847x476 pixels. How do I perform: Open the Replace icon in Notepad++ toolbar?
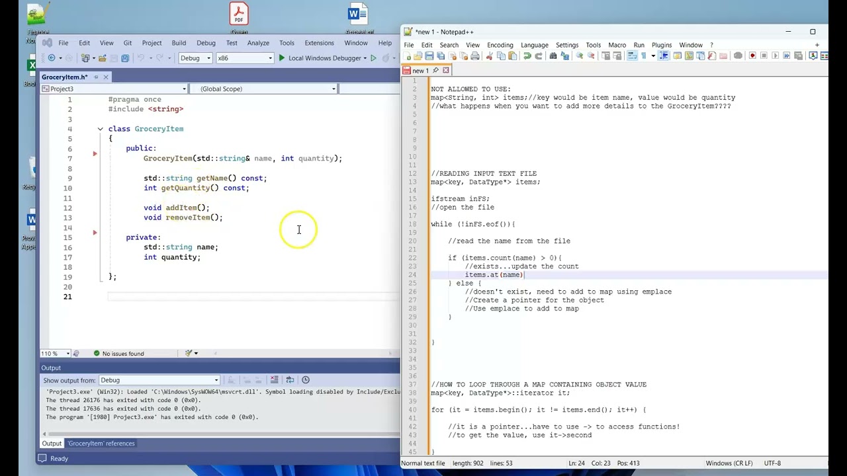coord(564,56)
